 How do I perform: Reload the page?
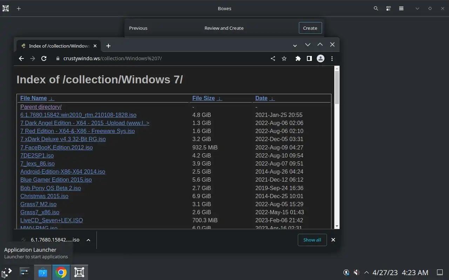[x=44, y=58]
